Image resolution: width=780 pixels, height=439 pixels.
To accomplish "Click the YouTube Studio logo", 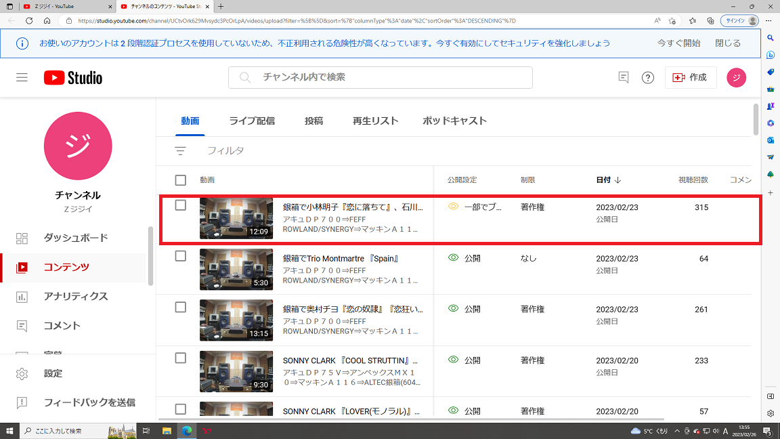I will pyautogui.click(x=73, y=78).
